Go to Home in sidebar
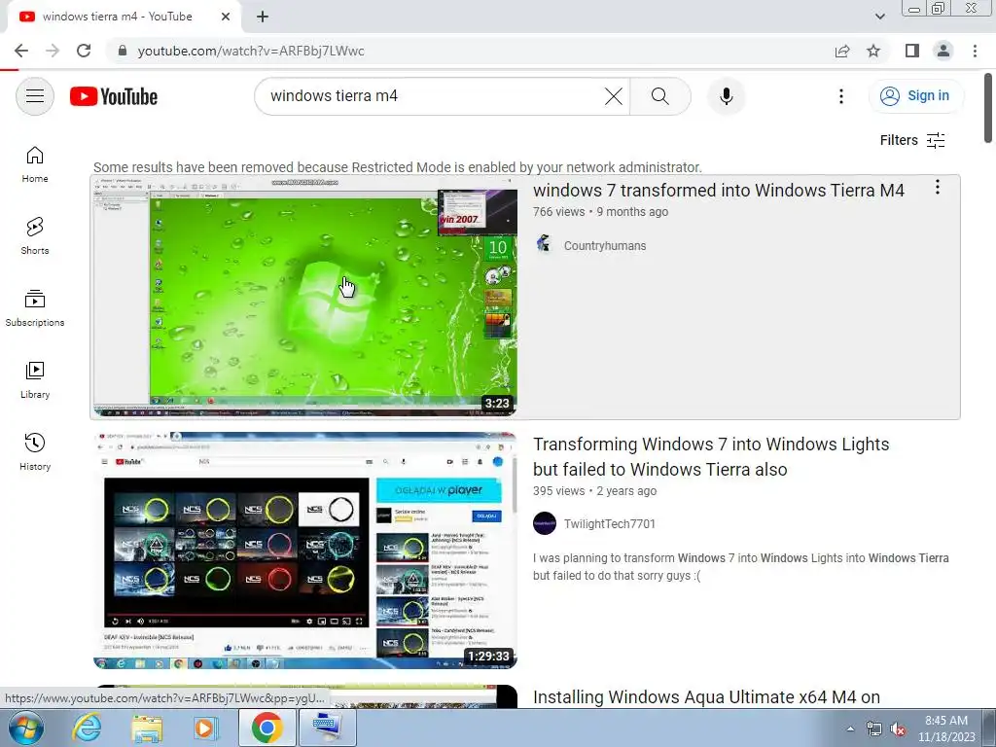The image size is (996, 747). click(35, 164)
